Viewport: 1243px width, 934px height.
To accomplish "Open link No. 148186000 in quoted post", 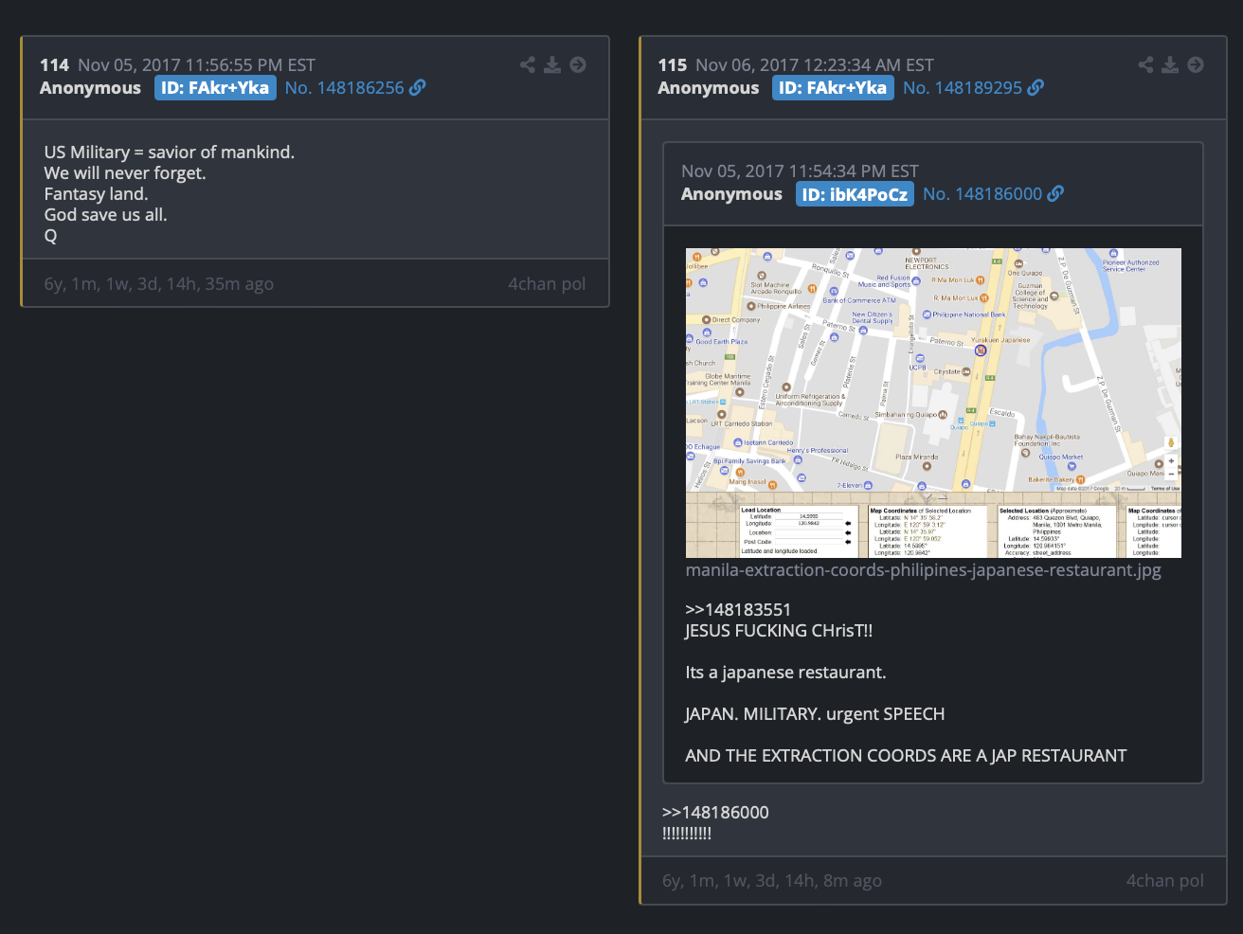I will (x=993, y=194).
